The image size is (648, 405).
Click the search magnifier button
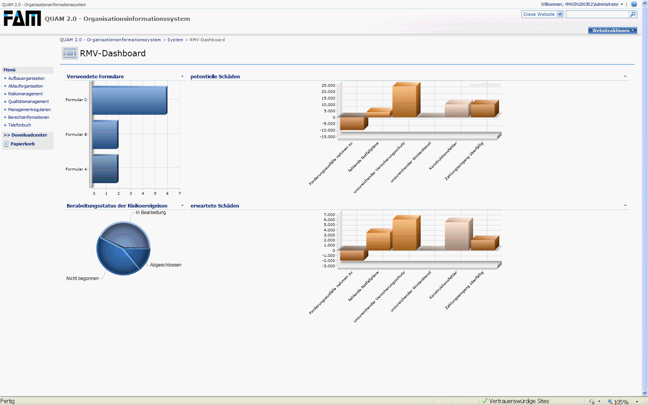click(633, 14)
